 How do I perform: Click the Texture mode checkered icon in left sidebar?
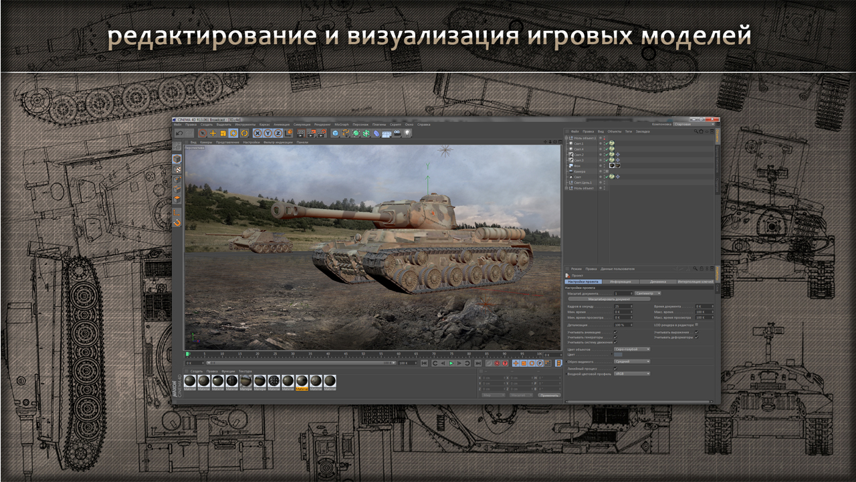coord(177,169)
